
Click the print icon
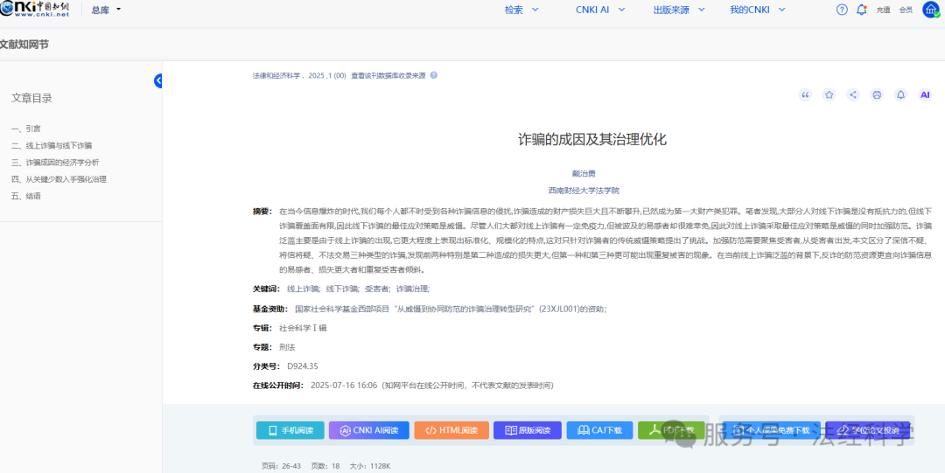(877, 94)
